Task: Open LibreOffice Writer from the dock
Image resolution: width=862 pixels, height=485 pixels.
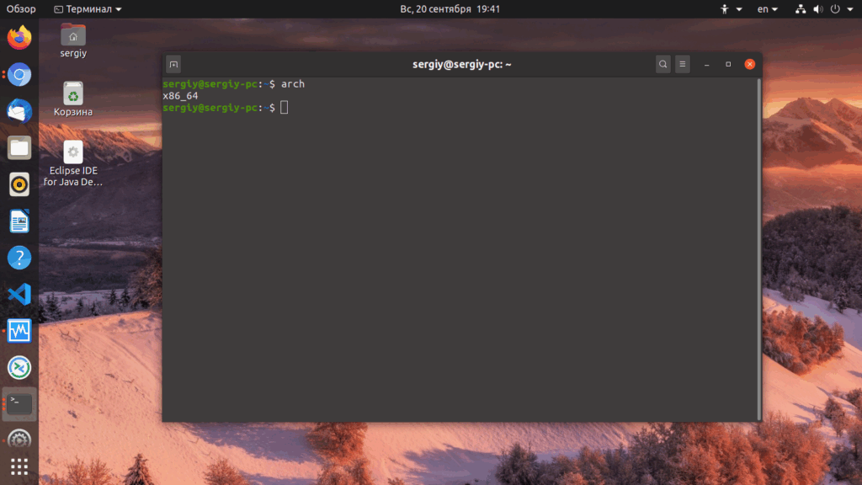Action: [x=19, y=221]
